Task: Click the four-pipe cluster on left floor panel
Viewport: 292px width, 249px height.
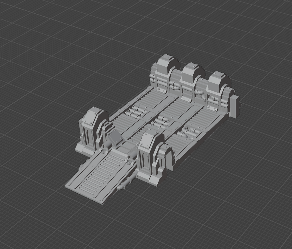Action: 135,111
